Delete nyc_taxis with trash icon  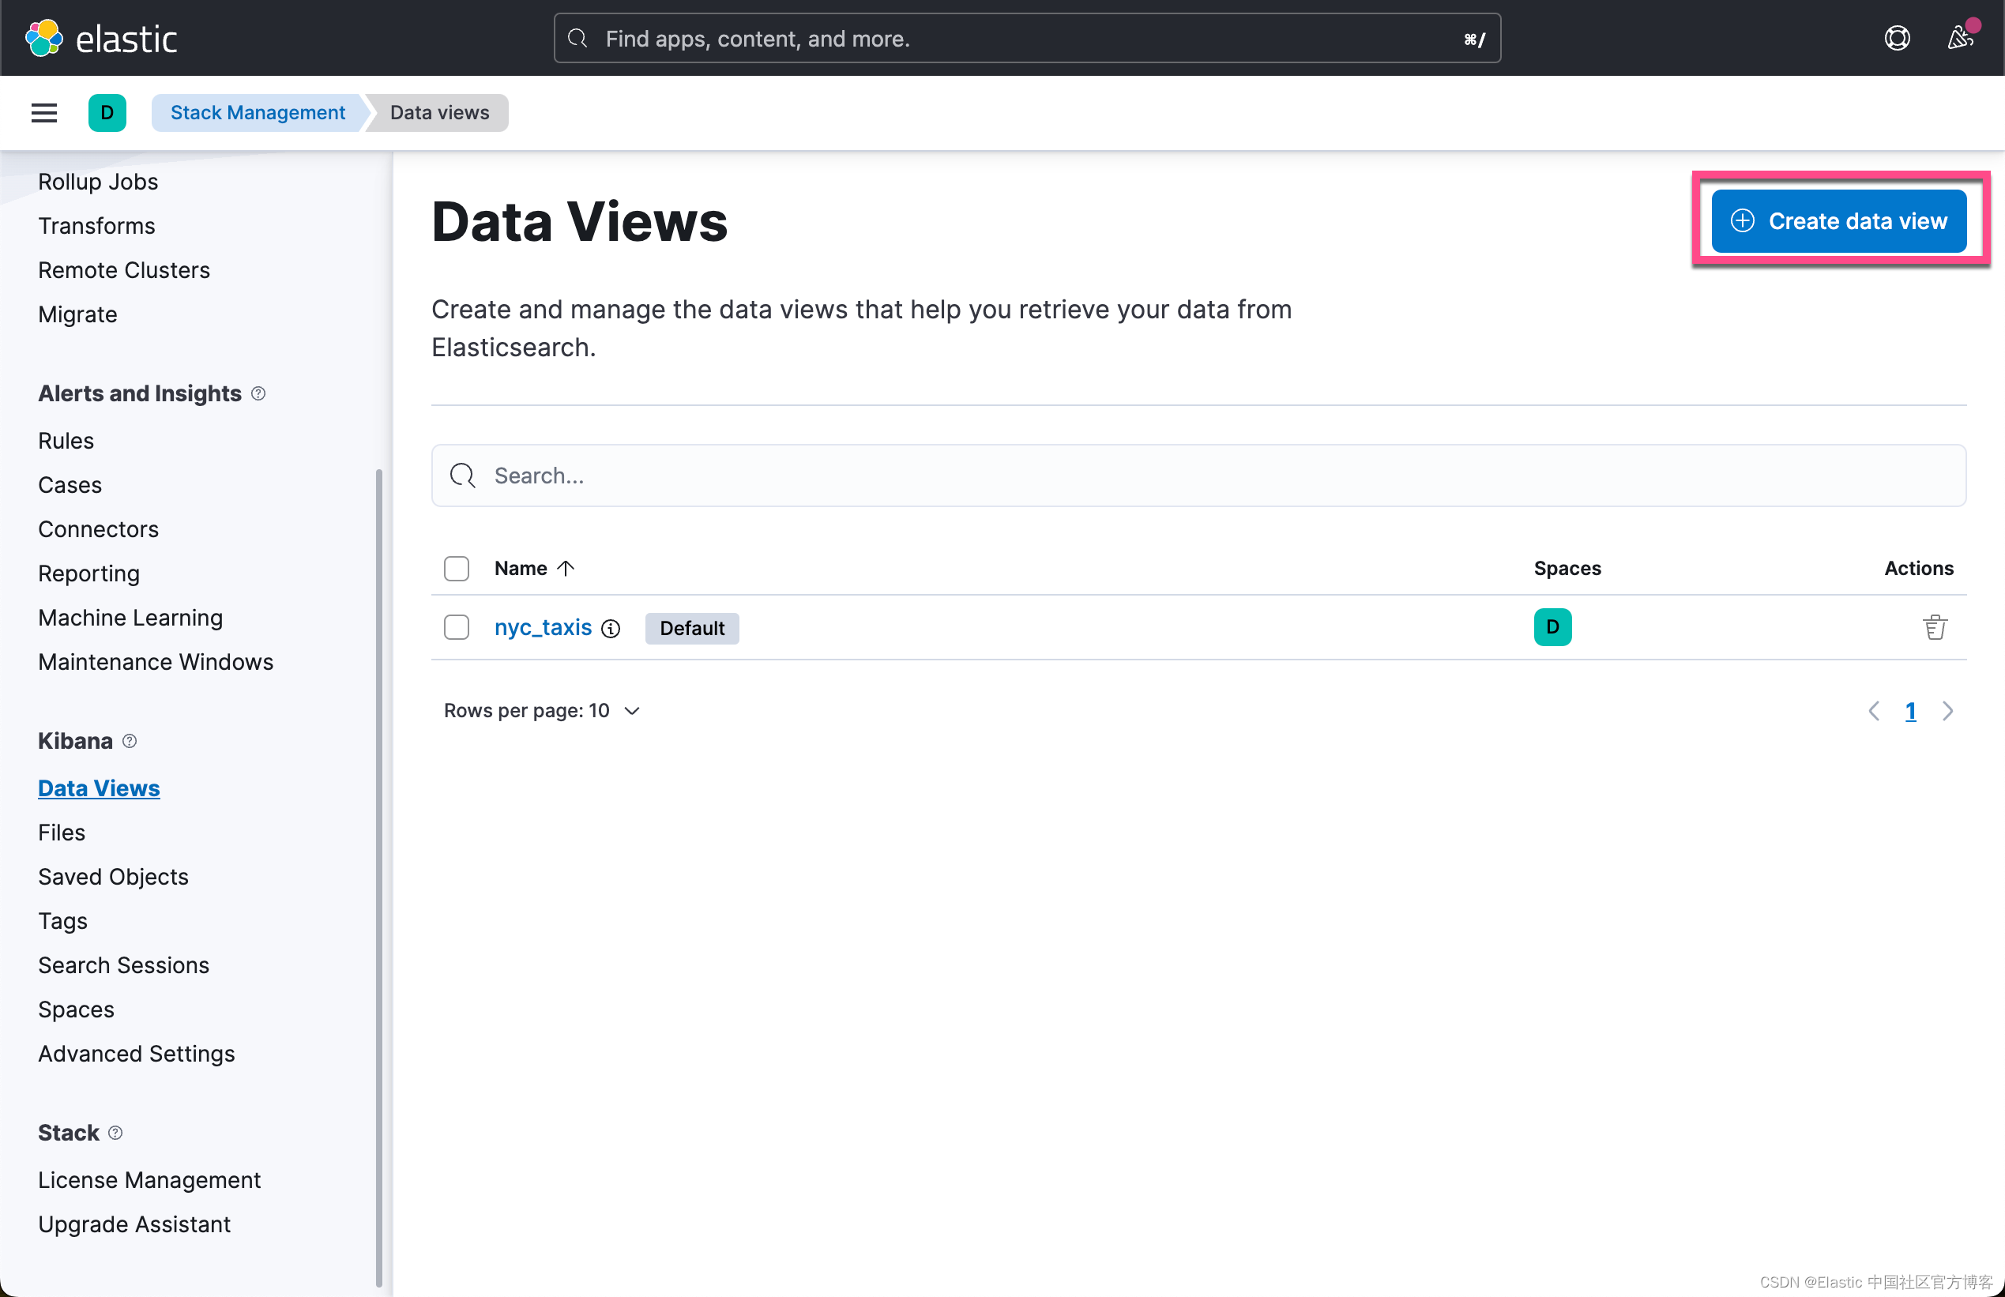coord(1934,627)
